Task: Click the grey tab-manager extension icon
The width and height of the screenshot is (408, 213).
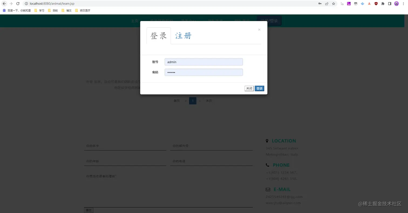Action: coord(356,4)
